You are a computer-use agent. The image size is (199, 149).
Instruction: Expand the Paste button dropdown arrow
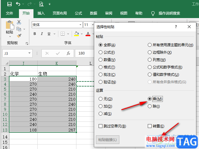(x=10, y=36)
